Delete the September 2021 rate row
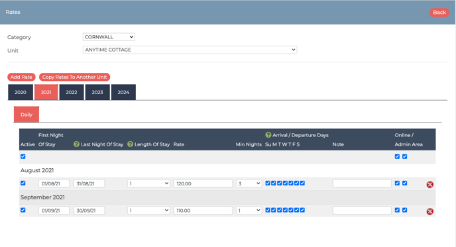The width and height of the screenshot is (456, 247). coord(430,211)
